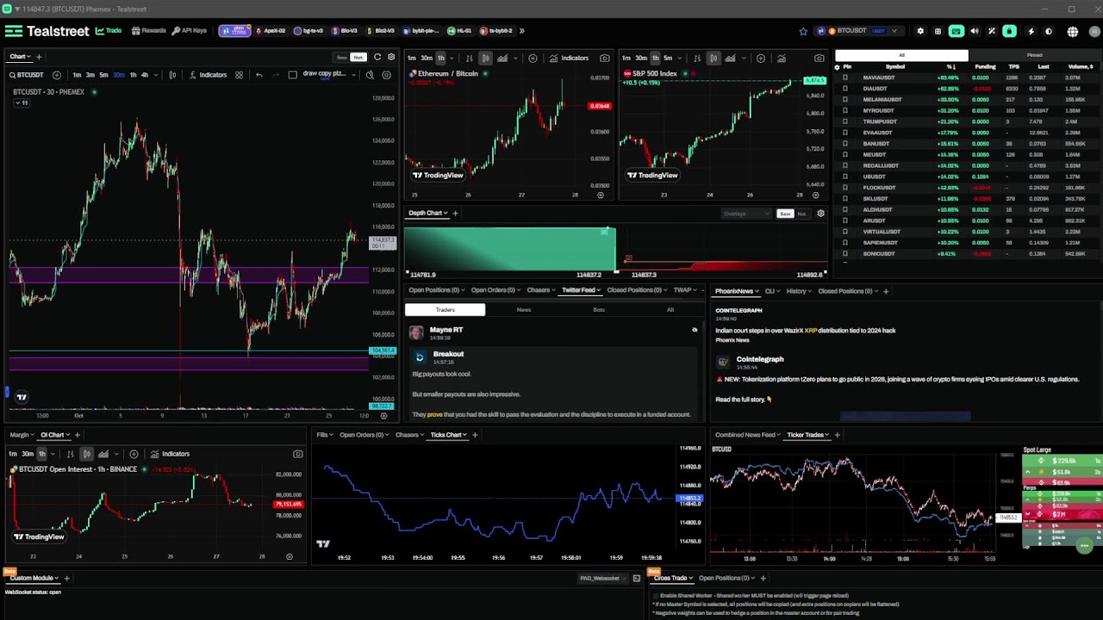Select 5m timeframe on main chart
This screenshot has width=1103, height=620.
pyautogui.click(x=103, y=75)
